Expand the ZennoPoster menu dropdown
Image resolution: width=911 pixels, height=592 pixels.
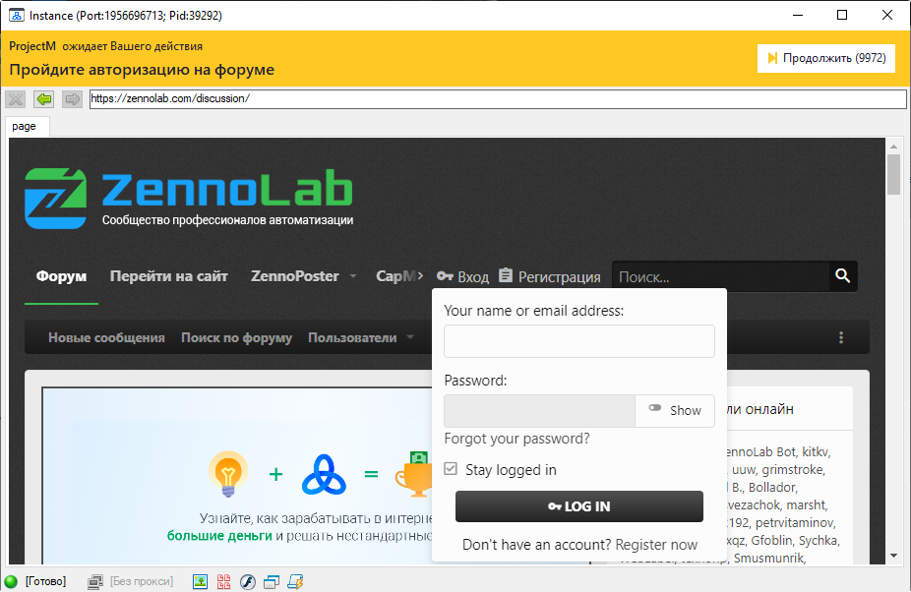(353, 277)
